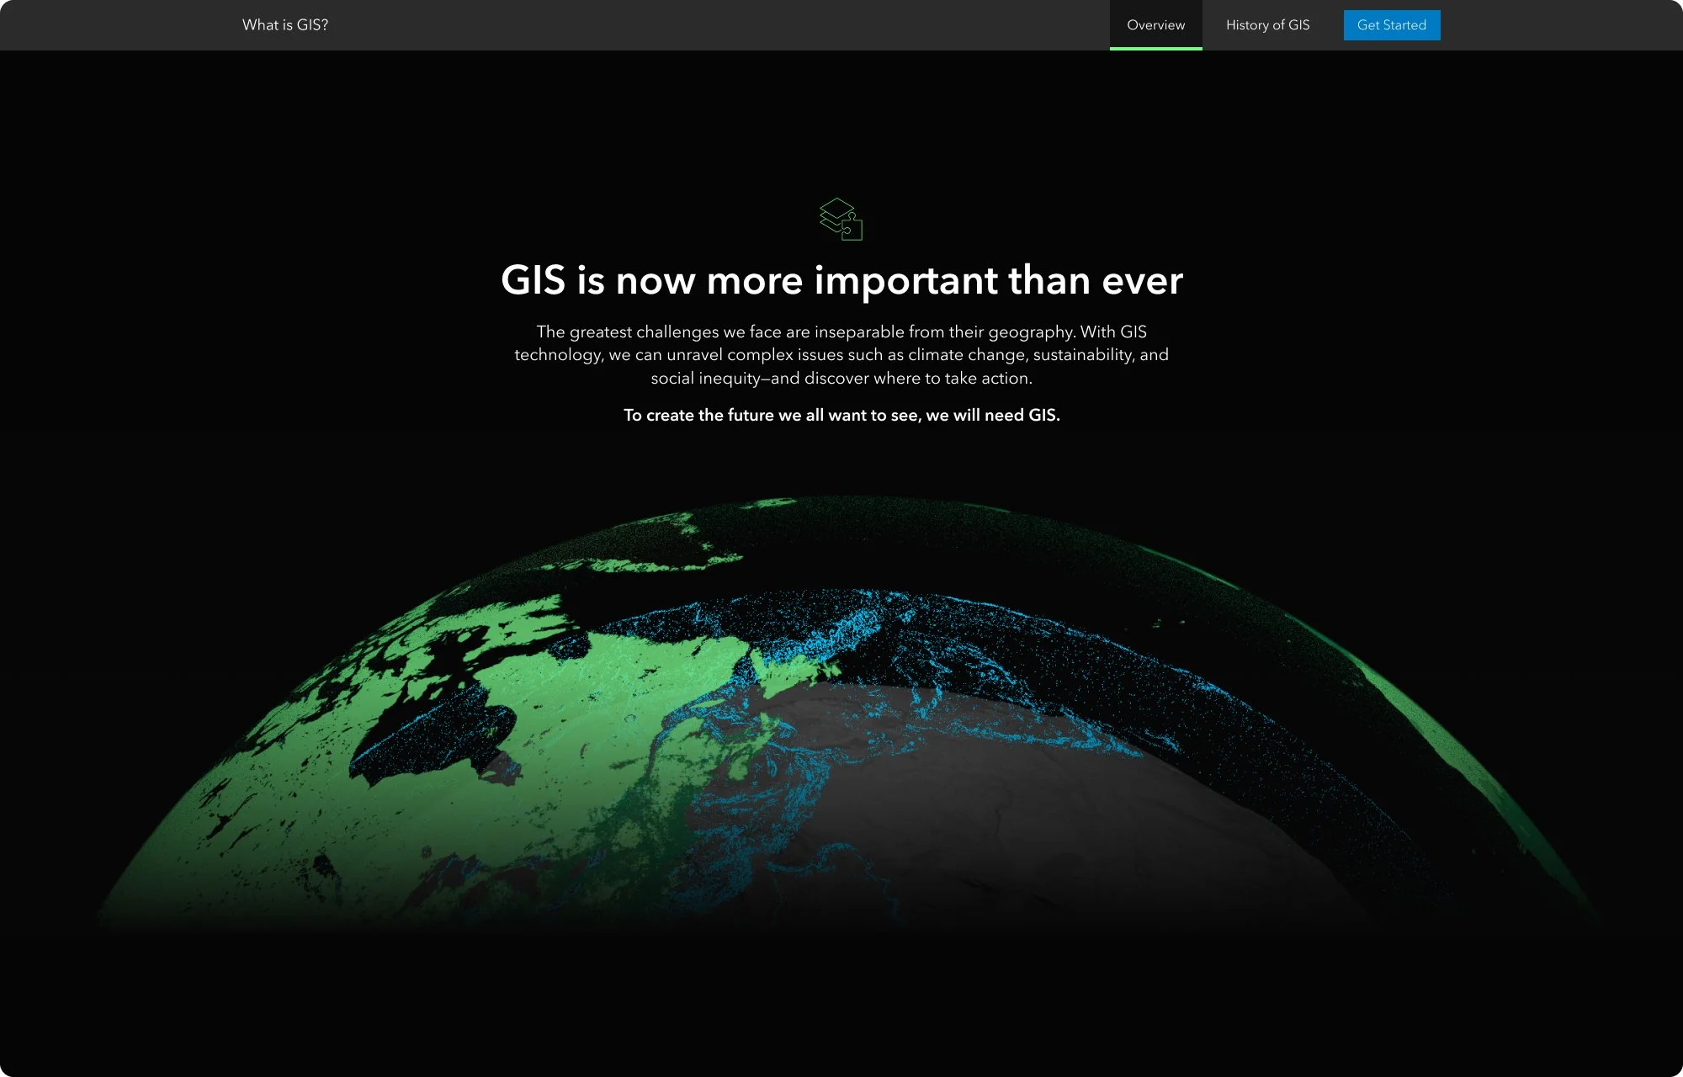
Task: Click the headline GIS is now more important
Action: [841, 280]
